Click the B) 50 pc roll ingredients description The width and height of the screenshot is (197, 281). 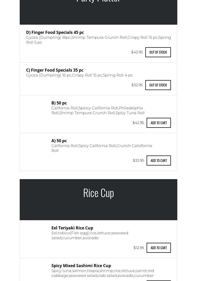click(98, 110)
